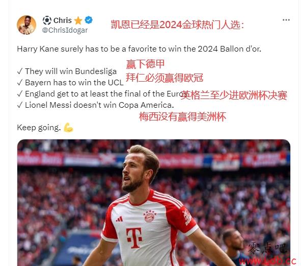Click the England Euros final line
The height and width of the screenshot is (266, 301).
[x=102, y=94]
